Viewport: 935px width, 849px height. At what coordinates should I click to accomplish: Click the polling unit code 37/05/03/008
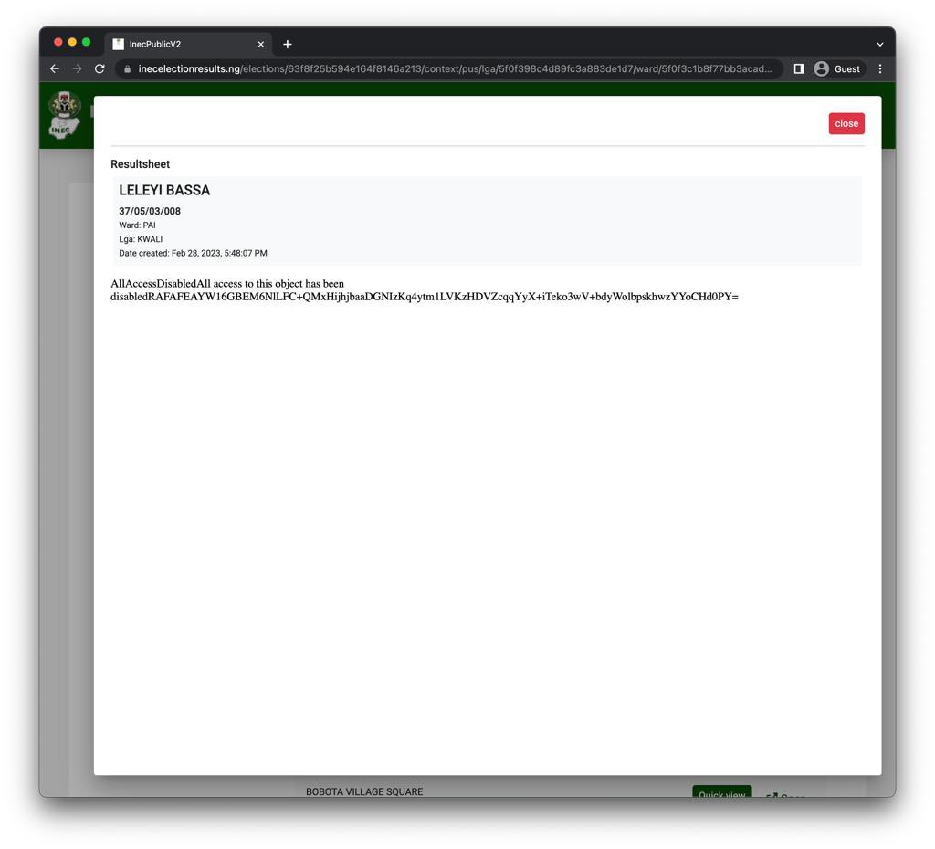point(150,211)
